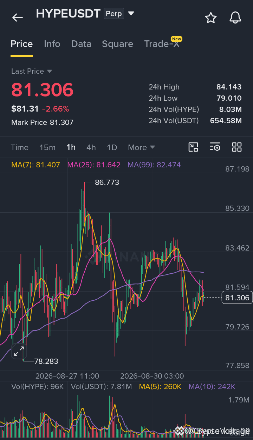
Task: Open chart indicator settings icon
Action: (215, 147)
